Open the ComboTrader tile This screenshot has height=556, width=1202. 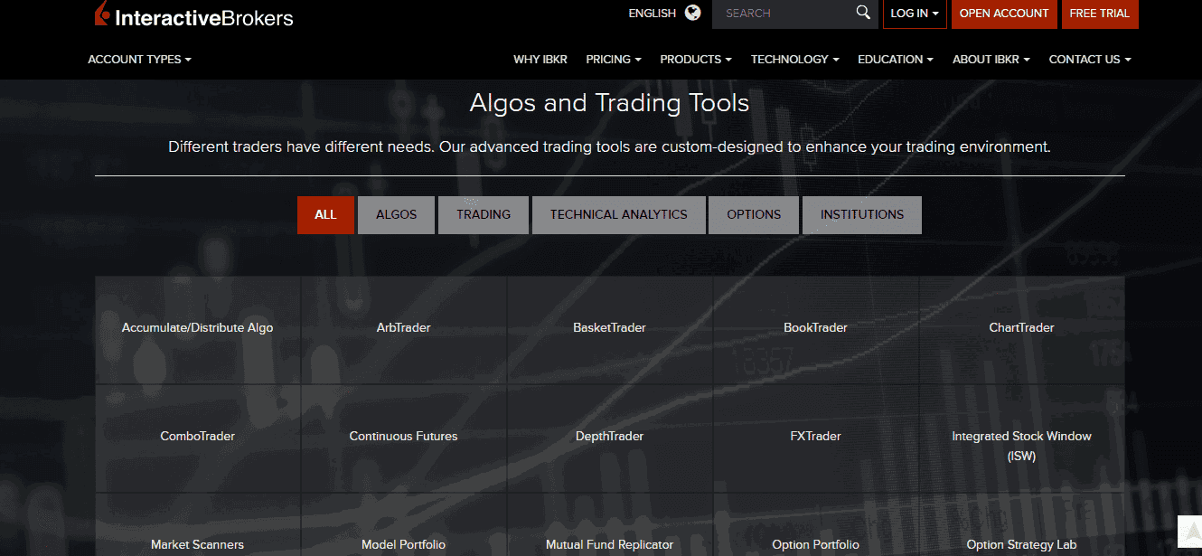198,437
